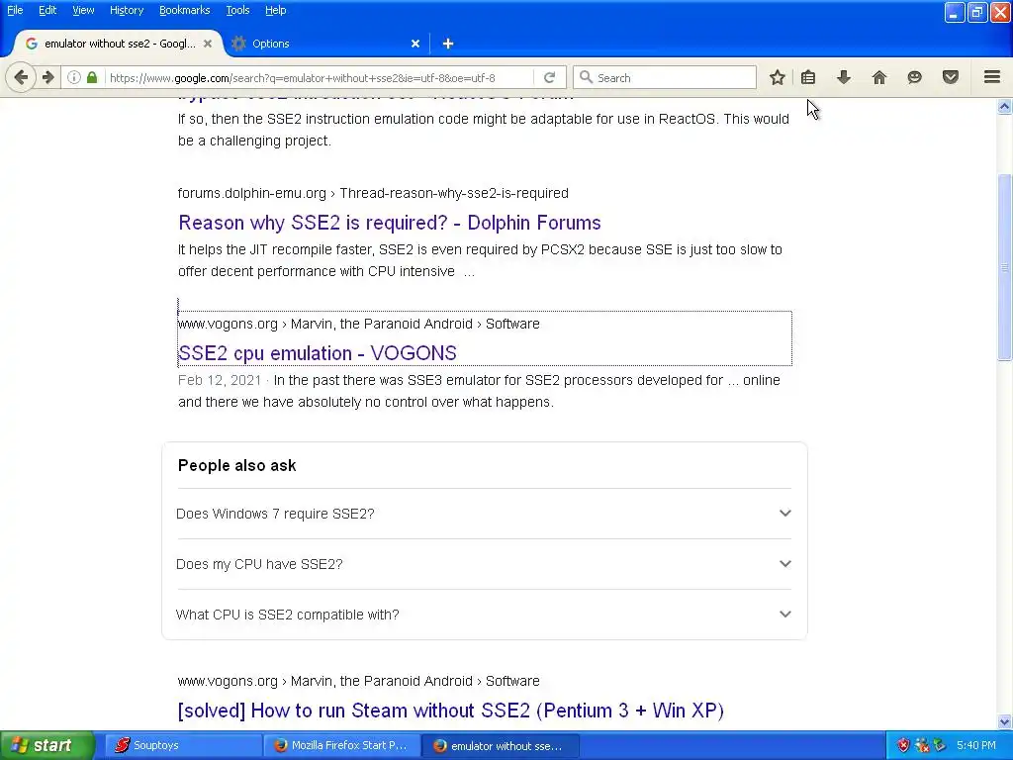Screen dimensions: 1013x760
Task: Go to the Firefox Home page icon
Action: [x=879, y=77]
